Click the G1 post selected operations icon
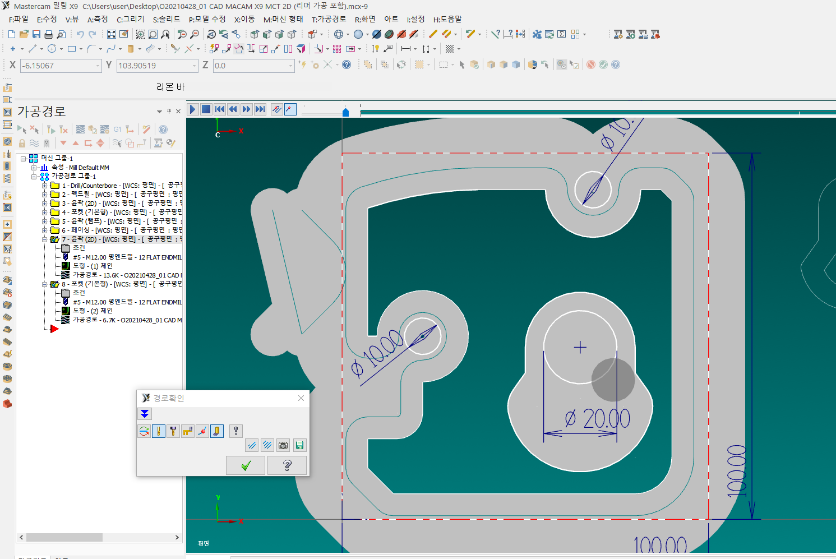This screenshot has width=836, height=559. point(117,129)
